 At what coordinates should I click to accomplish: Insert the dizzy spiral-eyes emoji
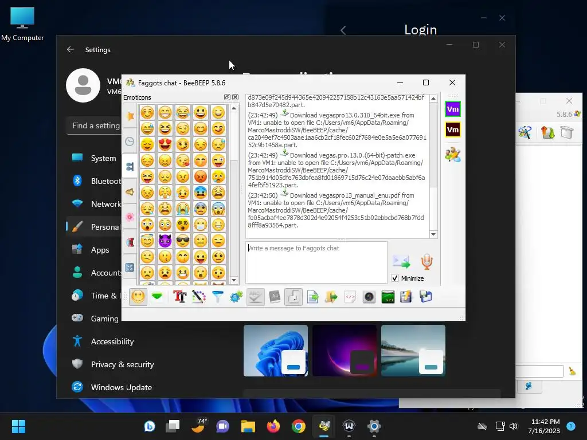[183, 225]
